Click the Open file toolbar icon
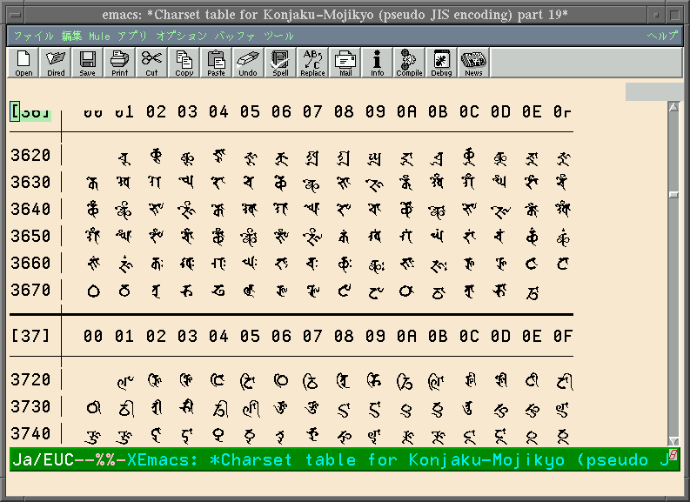Viewport: 690px width, 502px height. (x=23, y=63)
